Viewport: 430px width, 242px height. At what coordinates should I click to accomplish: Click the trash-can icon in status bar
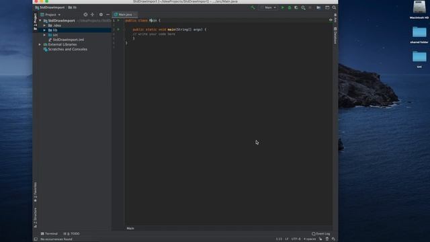tap(327, 239)
